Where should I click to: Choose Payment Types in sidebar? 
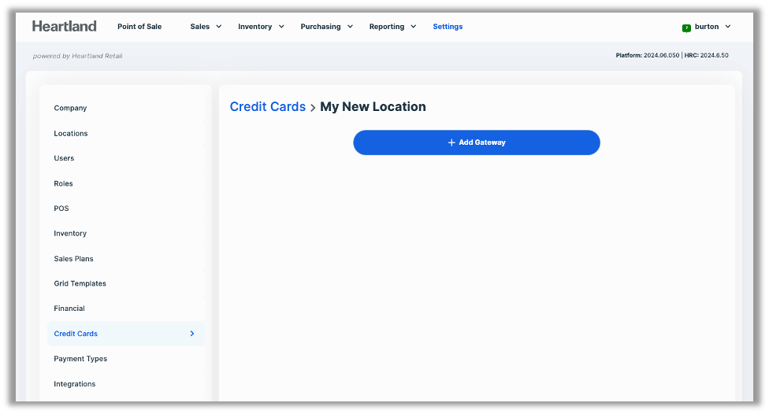80,359
